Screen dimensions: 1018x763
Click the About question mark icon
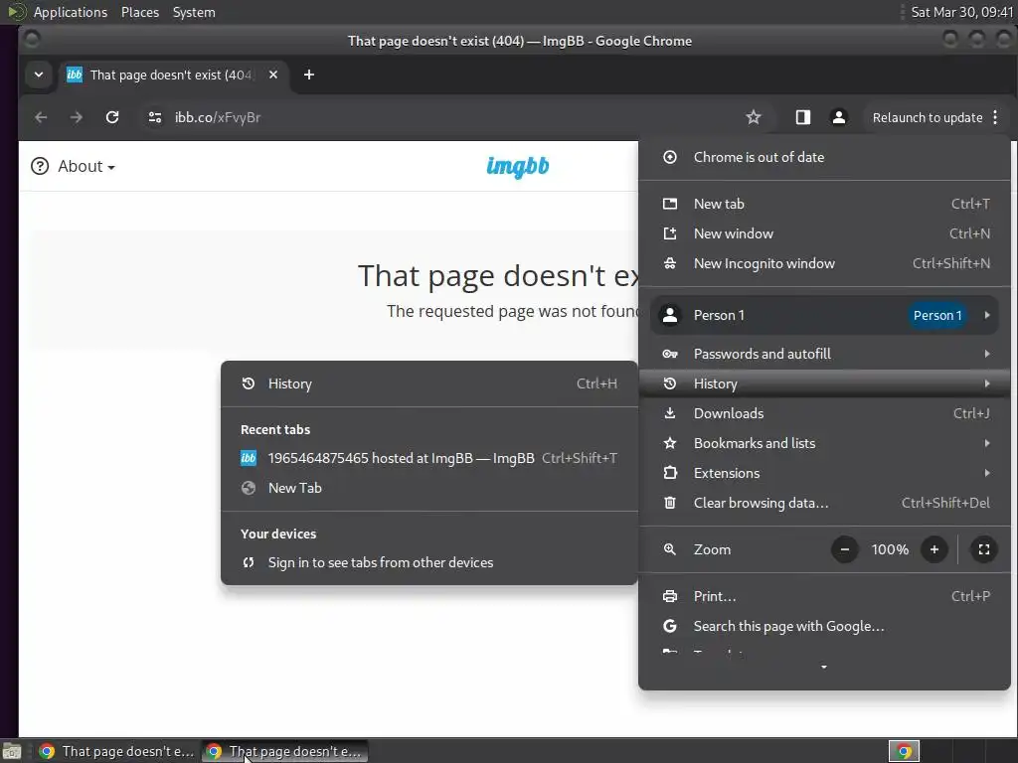click(40, 166)
